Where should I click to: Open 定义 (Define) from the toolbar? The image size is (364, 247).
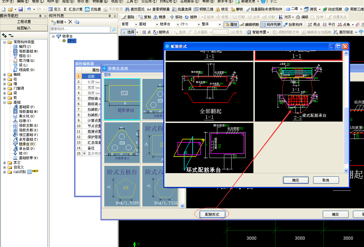click(54, 9)
